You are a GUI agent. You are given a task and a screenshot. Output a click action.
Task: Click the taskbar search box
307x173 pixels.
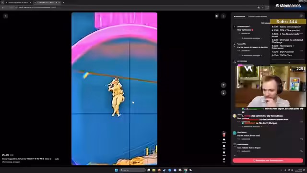click(133, 170)
